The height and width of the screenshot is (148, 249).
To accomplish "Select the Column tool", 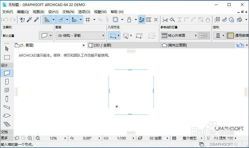I will [7, 99].
